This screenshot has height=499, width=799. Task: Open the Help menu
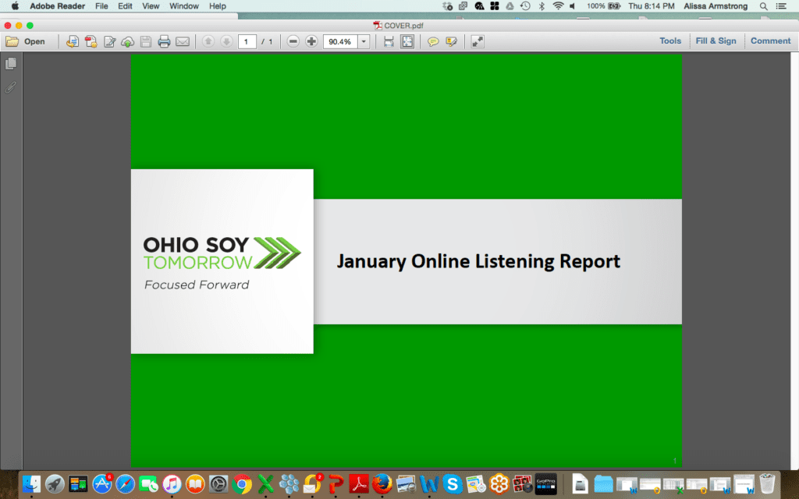pyautogui.click(x=217, y=6)
